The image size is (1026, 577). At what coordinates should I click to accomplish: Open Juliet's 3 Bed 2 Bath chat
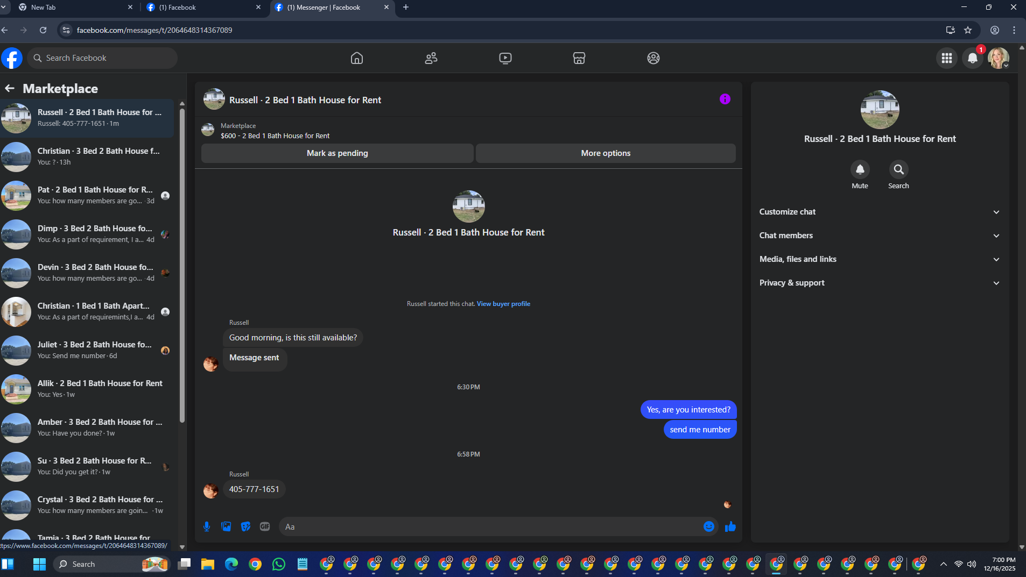(87, 350)
